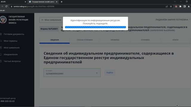Viewport: 191px width, 107px height.
Task: Select the Итоги step tab
Action: click(x=175, y=40)
